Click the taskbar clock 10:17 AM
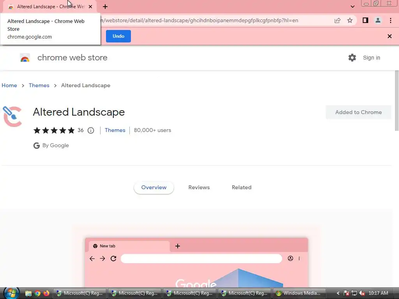This screenshot has width=399, height=299. tap(378, 293)
